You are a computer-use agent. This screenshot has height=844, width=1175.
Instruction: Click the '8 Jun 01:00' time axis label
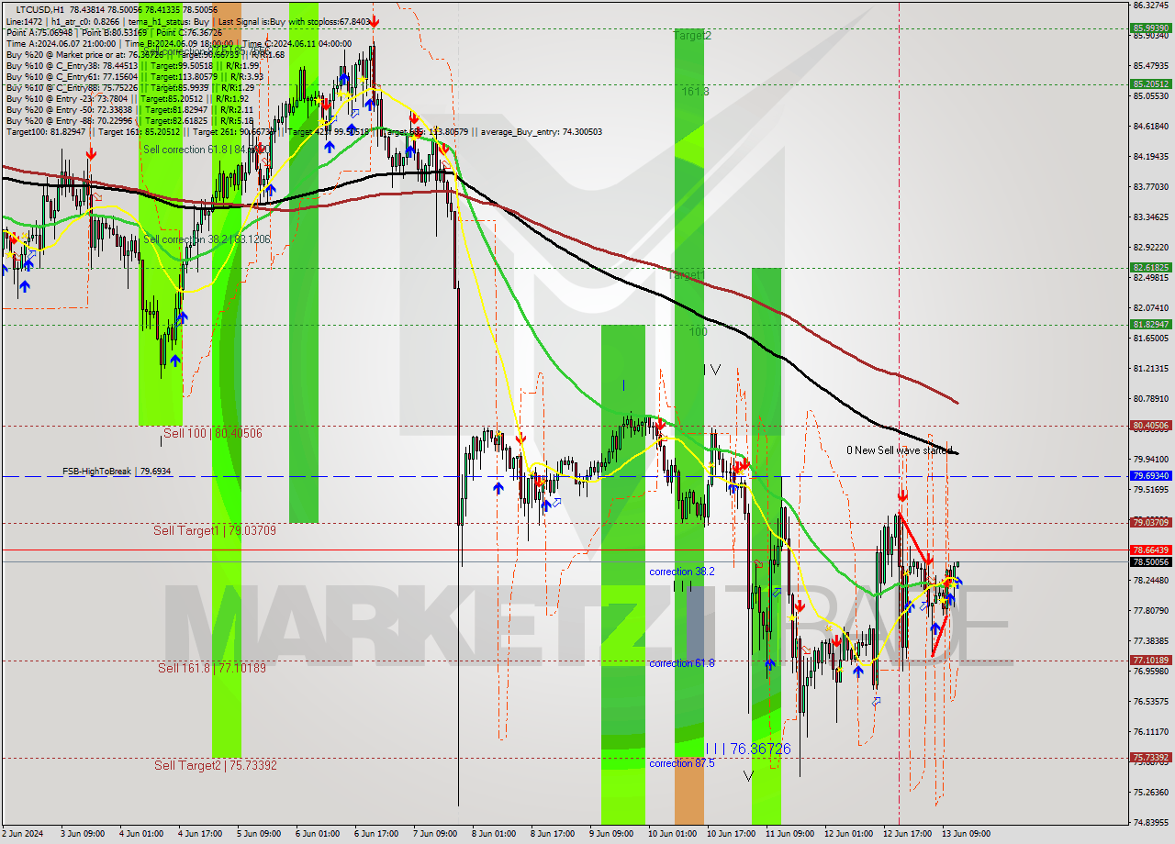point(493,834)
